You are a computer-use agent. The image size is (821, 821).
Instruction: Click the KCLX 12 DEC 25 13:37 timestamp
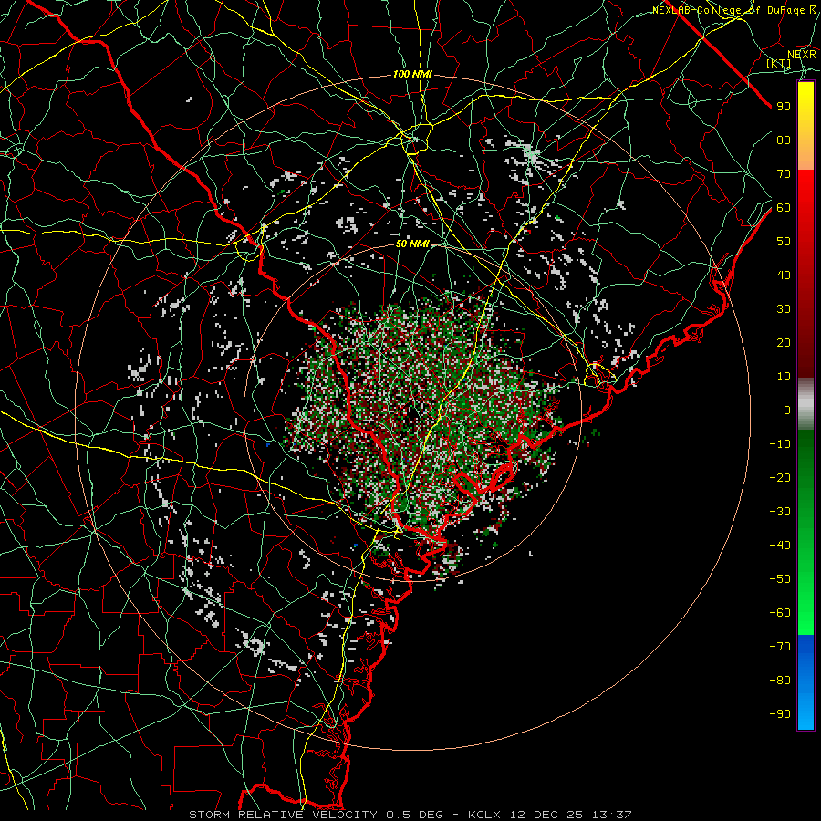coord(550,815)
